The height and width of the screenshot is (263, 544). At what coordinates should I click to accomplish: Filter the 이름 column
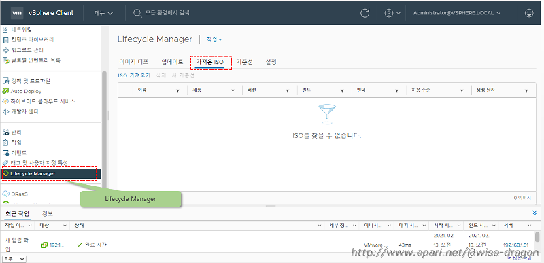point(177,91)
